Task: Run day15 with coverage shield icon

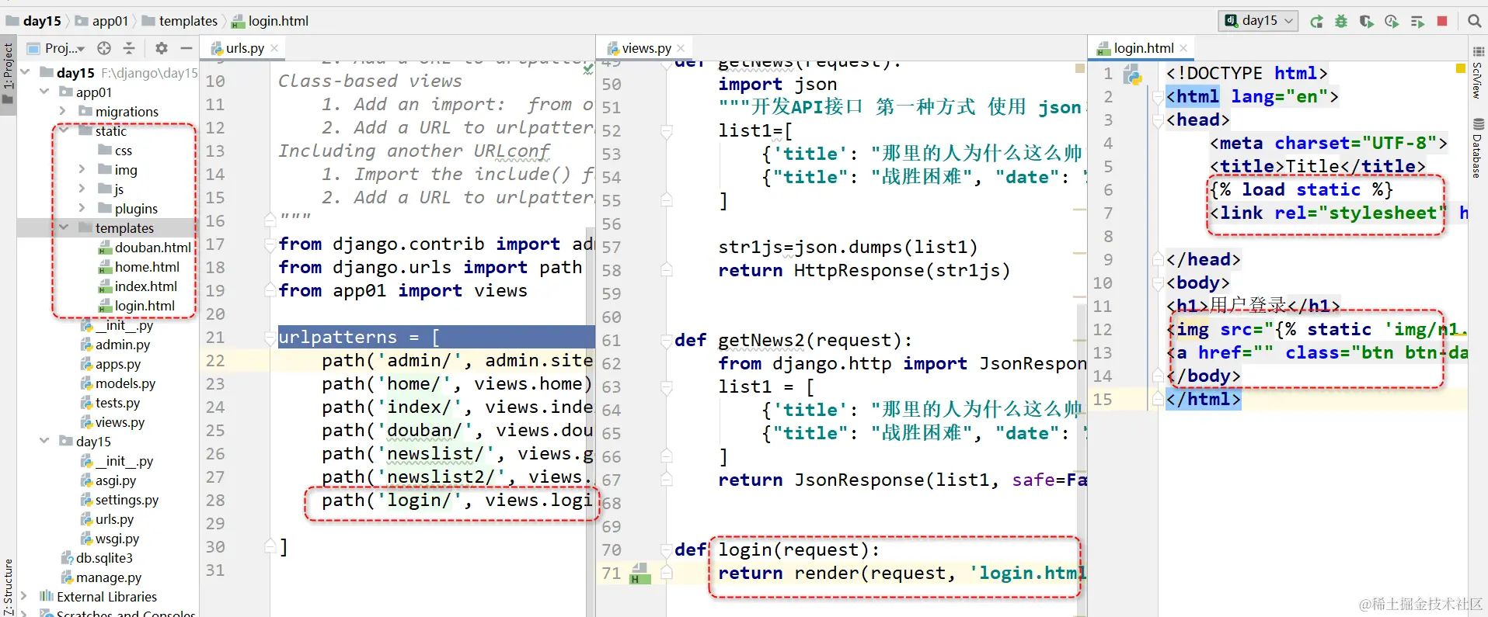Action: (1366, 21)
